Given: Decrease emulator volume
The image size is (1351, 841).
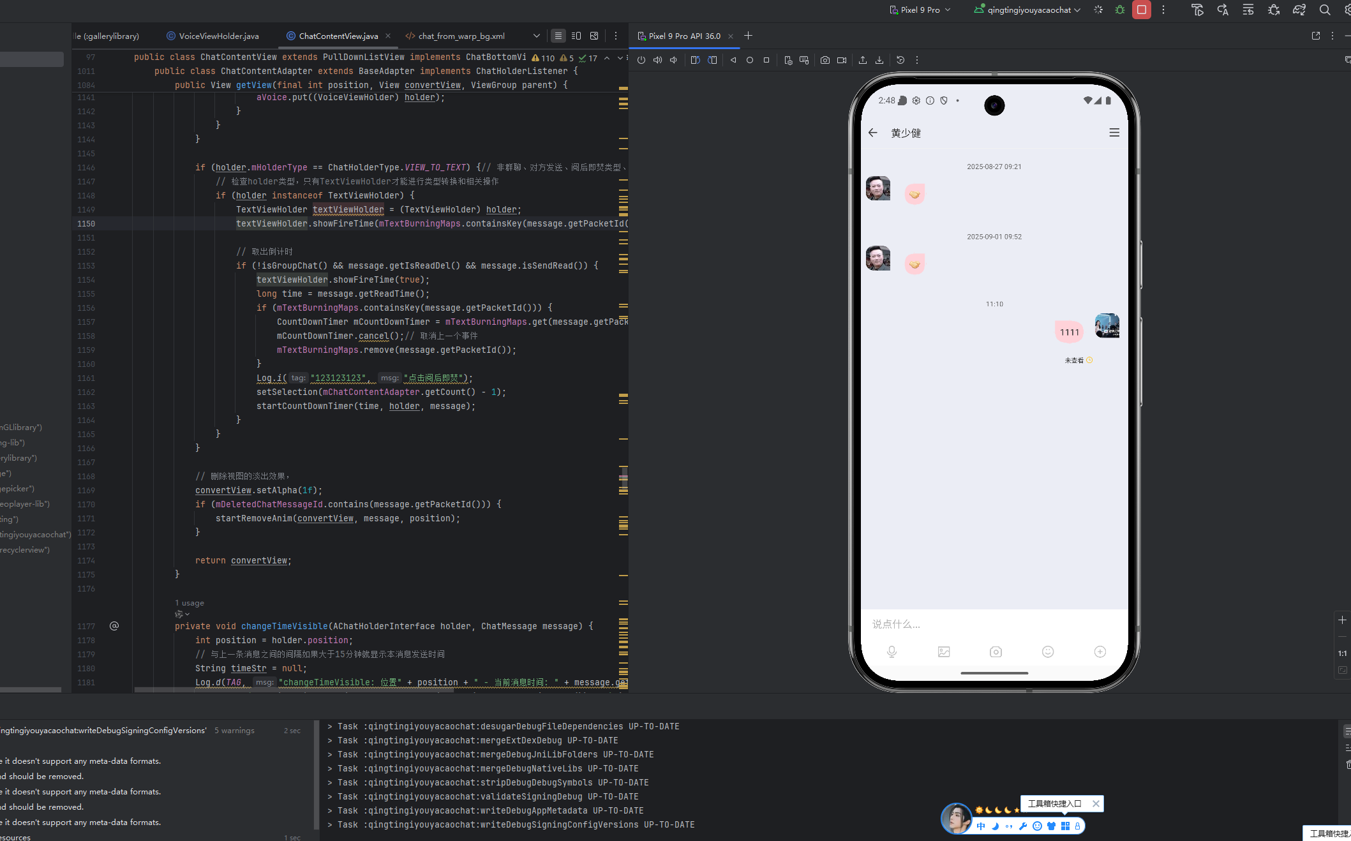Looking at the screenshot, I should click(x=673, y=60).
